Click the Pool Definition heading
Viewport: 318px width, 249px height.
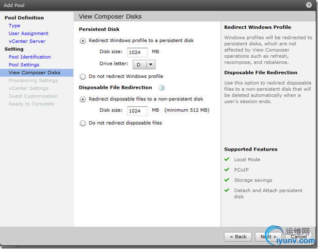pos(24,18)
